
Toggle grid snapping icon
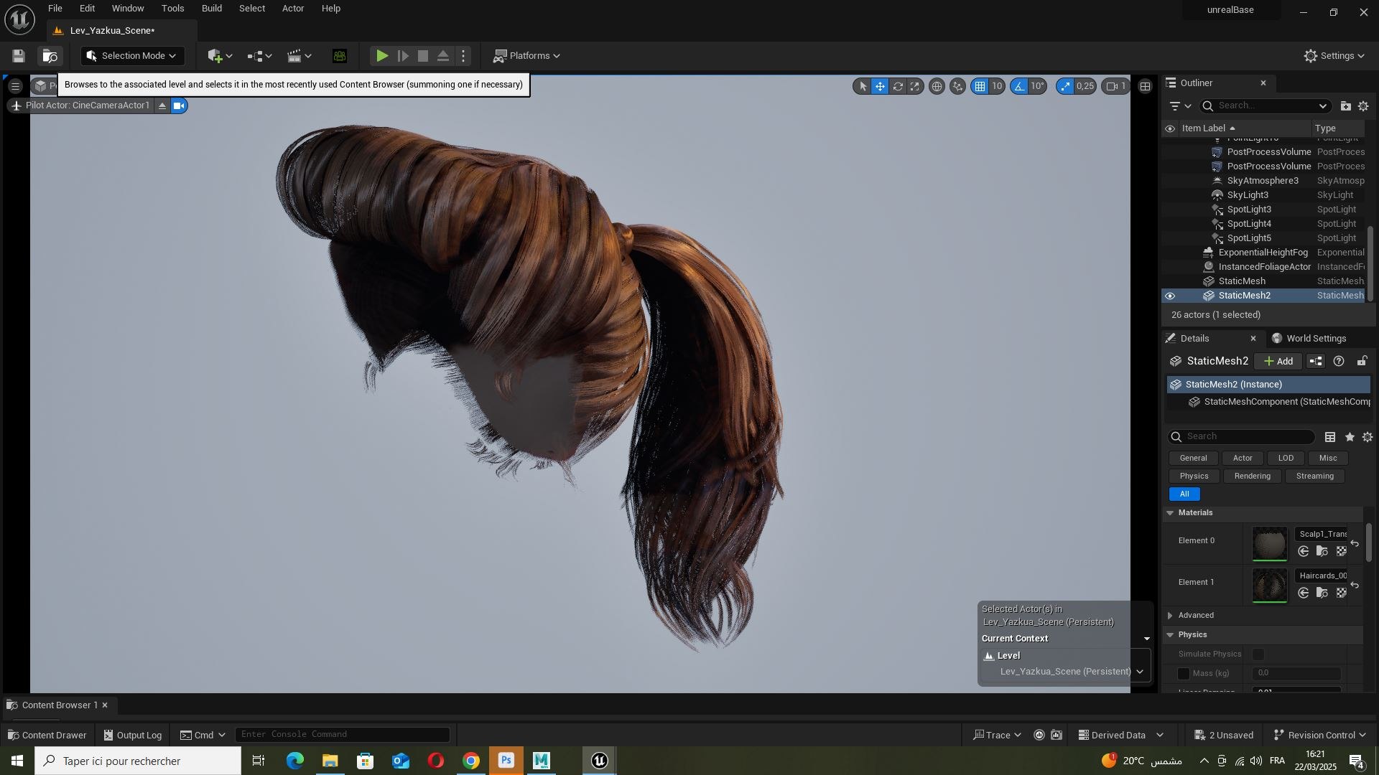click(x=980, y=86)
